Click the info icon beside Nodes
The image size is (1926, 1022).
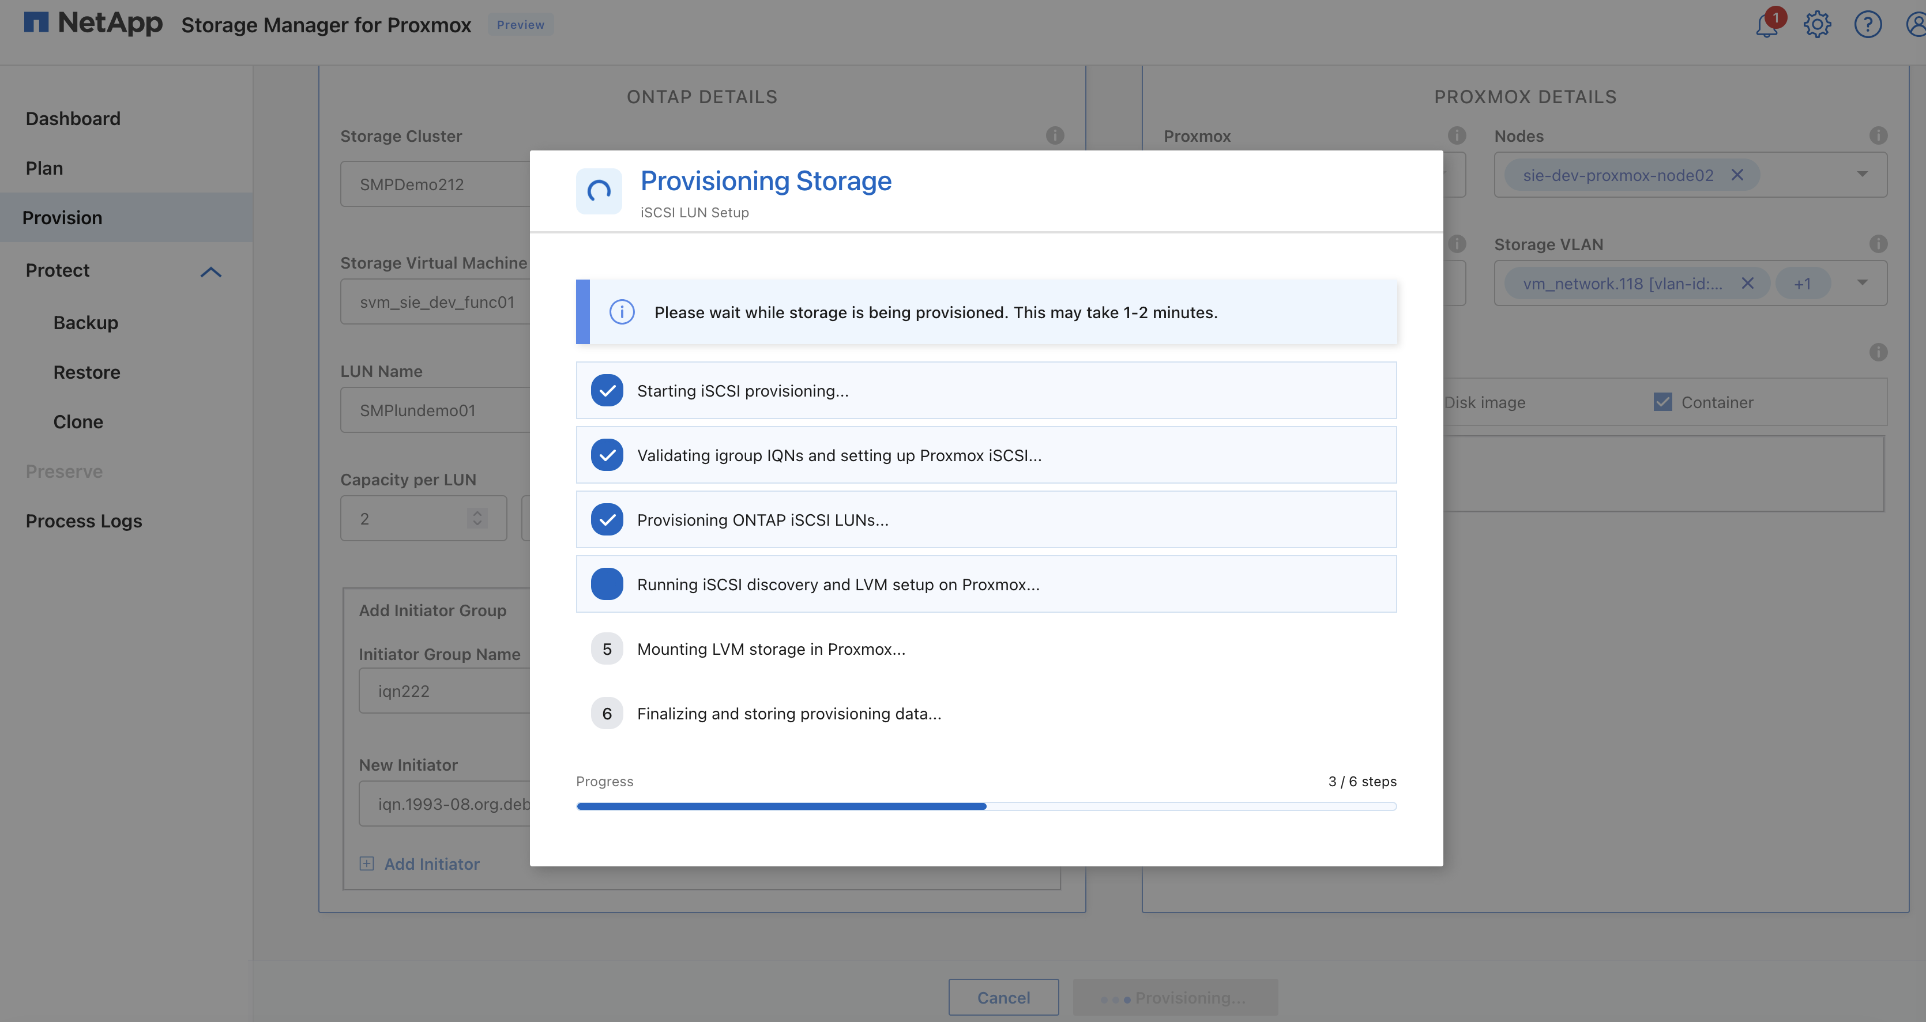tap(1879, 135)
